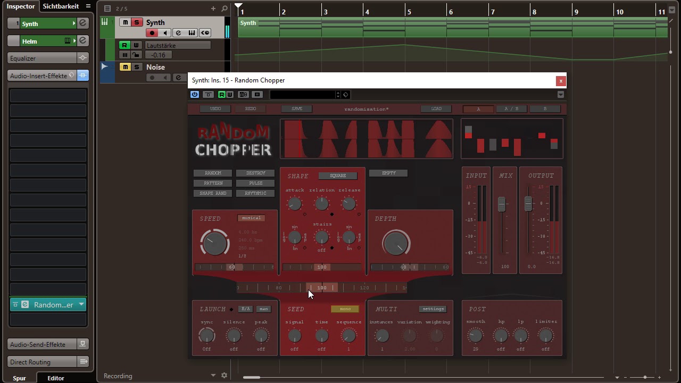Toggle plugin A/B compare icon
681x383 pixels.
tap(243, 95)
